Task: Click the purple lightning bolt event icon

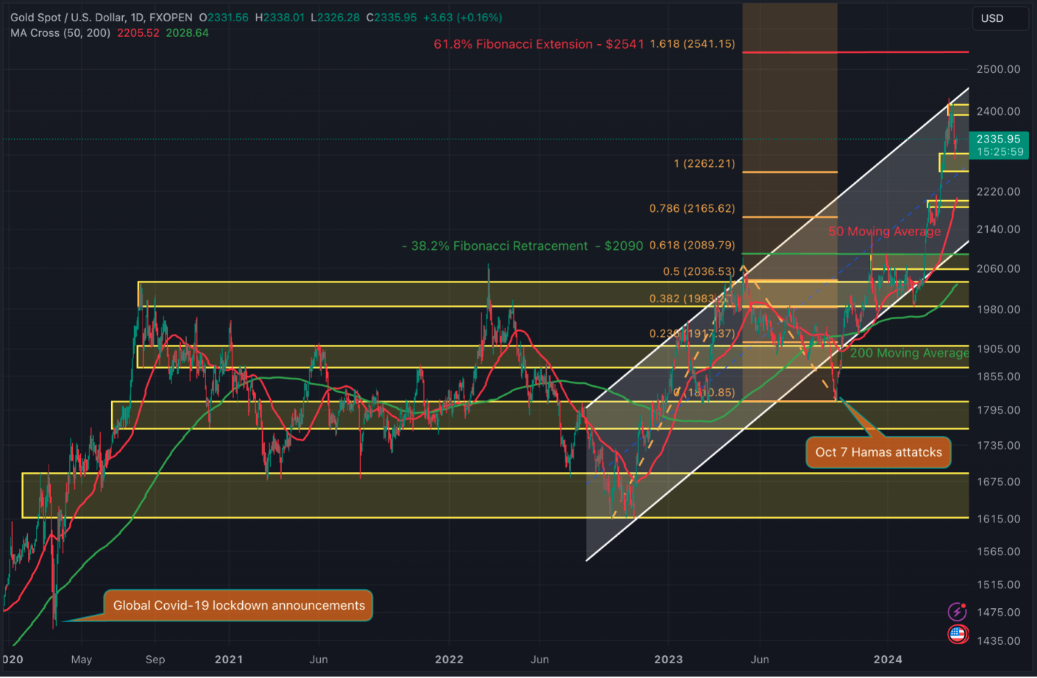Action: point(957,611)
